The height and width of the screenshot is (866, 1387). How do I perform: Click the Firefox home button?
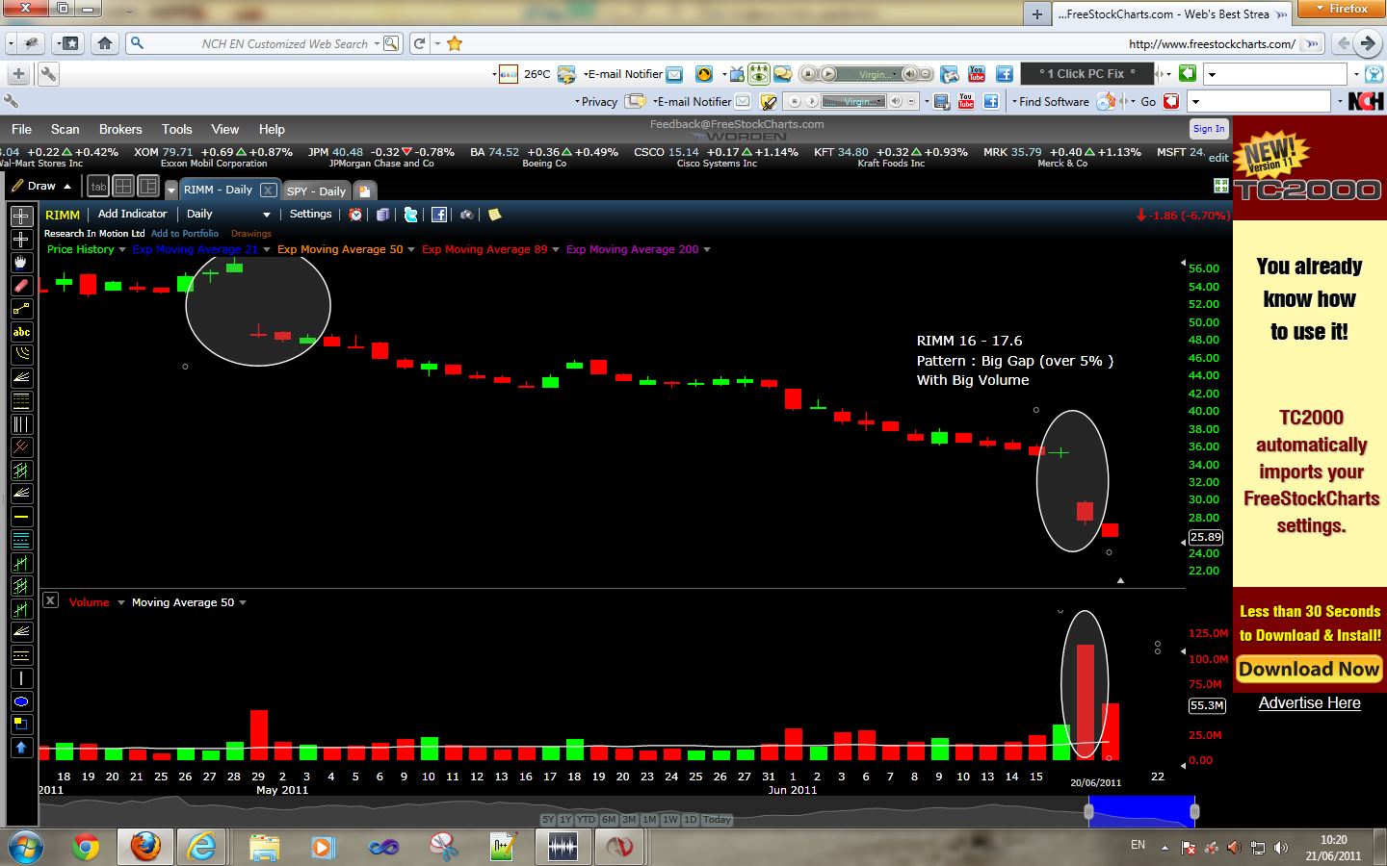[105, 43]
